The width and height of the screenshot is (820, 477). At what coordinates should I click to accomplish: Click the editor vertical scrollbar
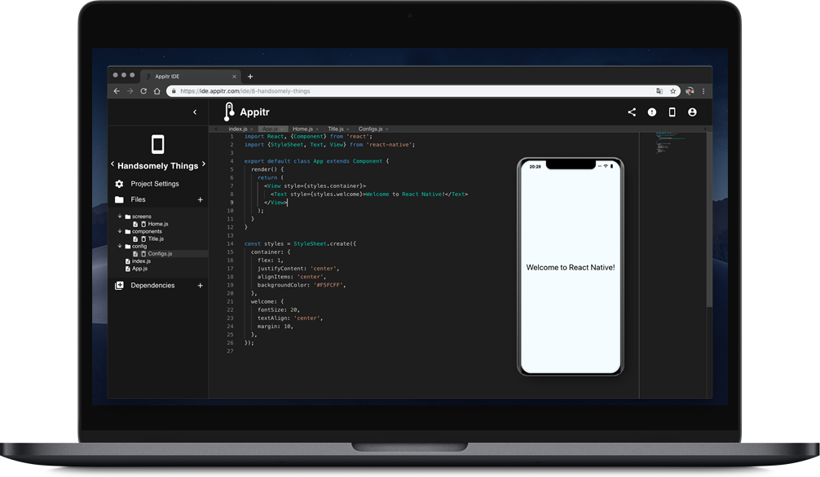[x=709, y=220]
